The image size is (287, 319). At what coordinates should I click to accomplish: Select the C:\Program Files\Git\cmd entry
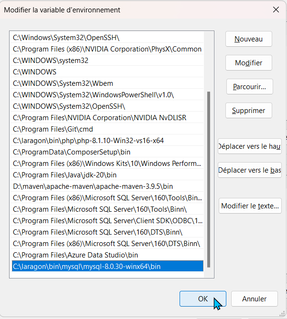pos(53,129)
